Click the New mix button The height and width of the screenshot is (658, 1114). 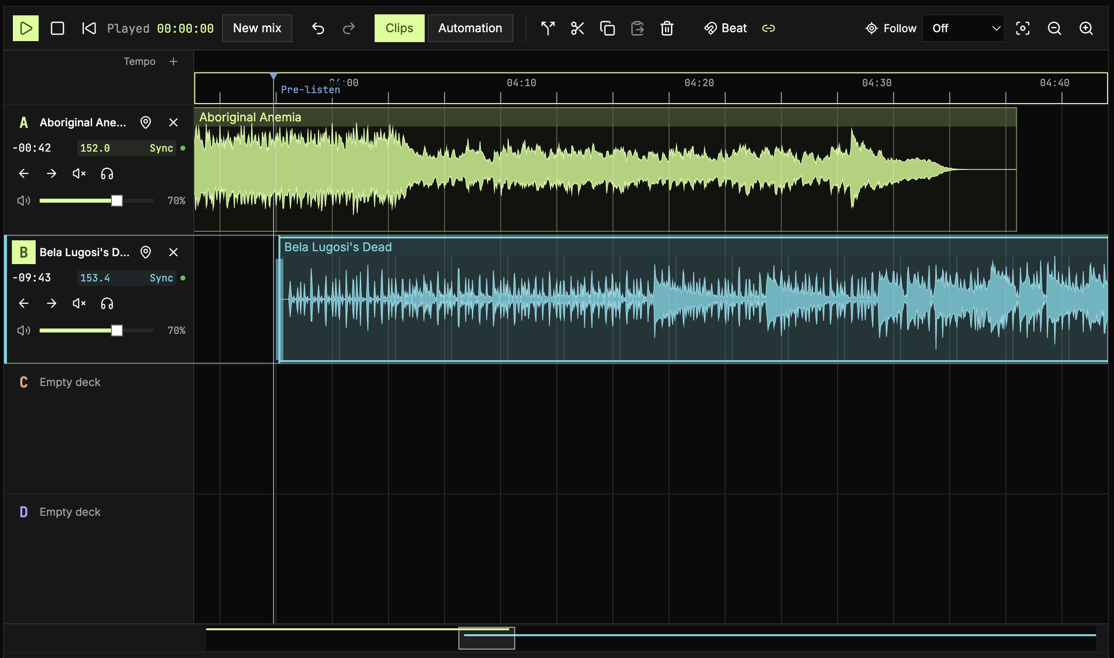pyautogui.click(x=257, y=28)
